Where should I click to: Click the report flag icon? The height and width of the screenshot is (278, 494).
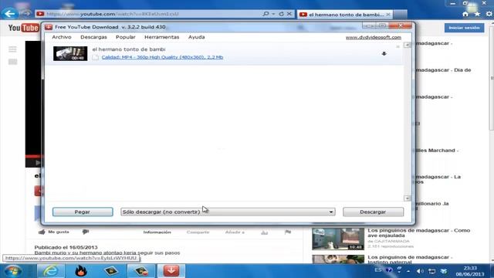[x=288, y=232]
